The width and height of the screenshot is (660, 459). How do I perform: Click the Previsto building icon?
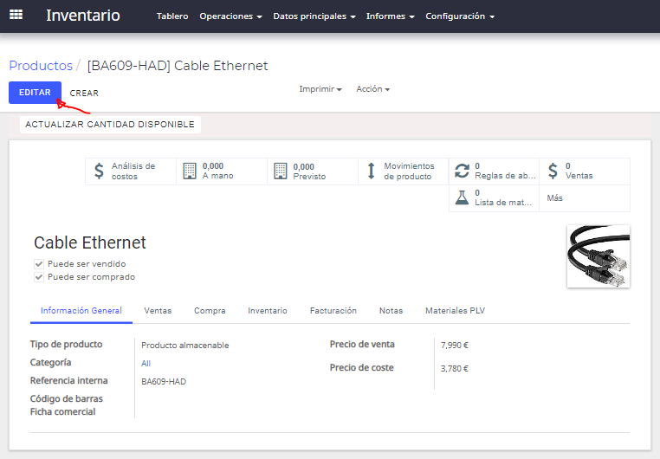point(281,171)
